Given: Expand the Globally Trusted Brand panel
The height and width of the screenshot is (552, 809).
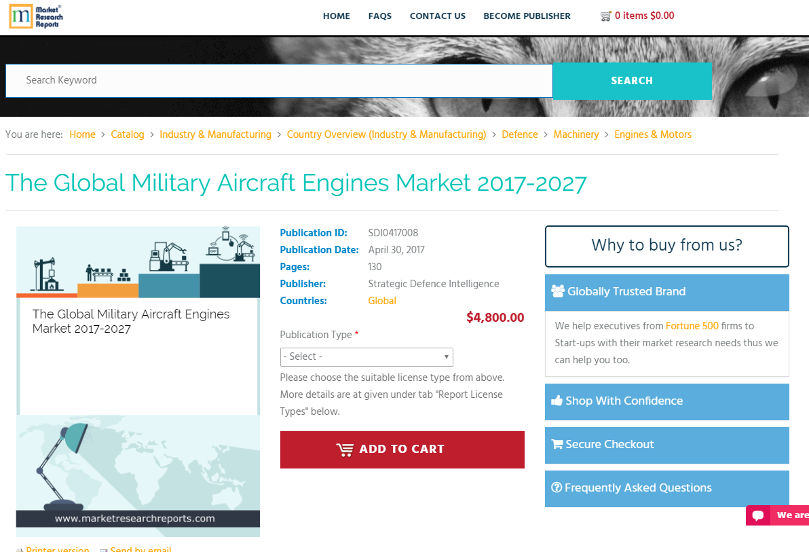Looking at the screenshot, I should point(666,292).
